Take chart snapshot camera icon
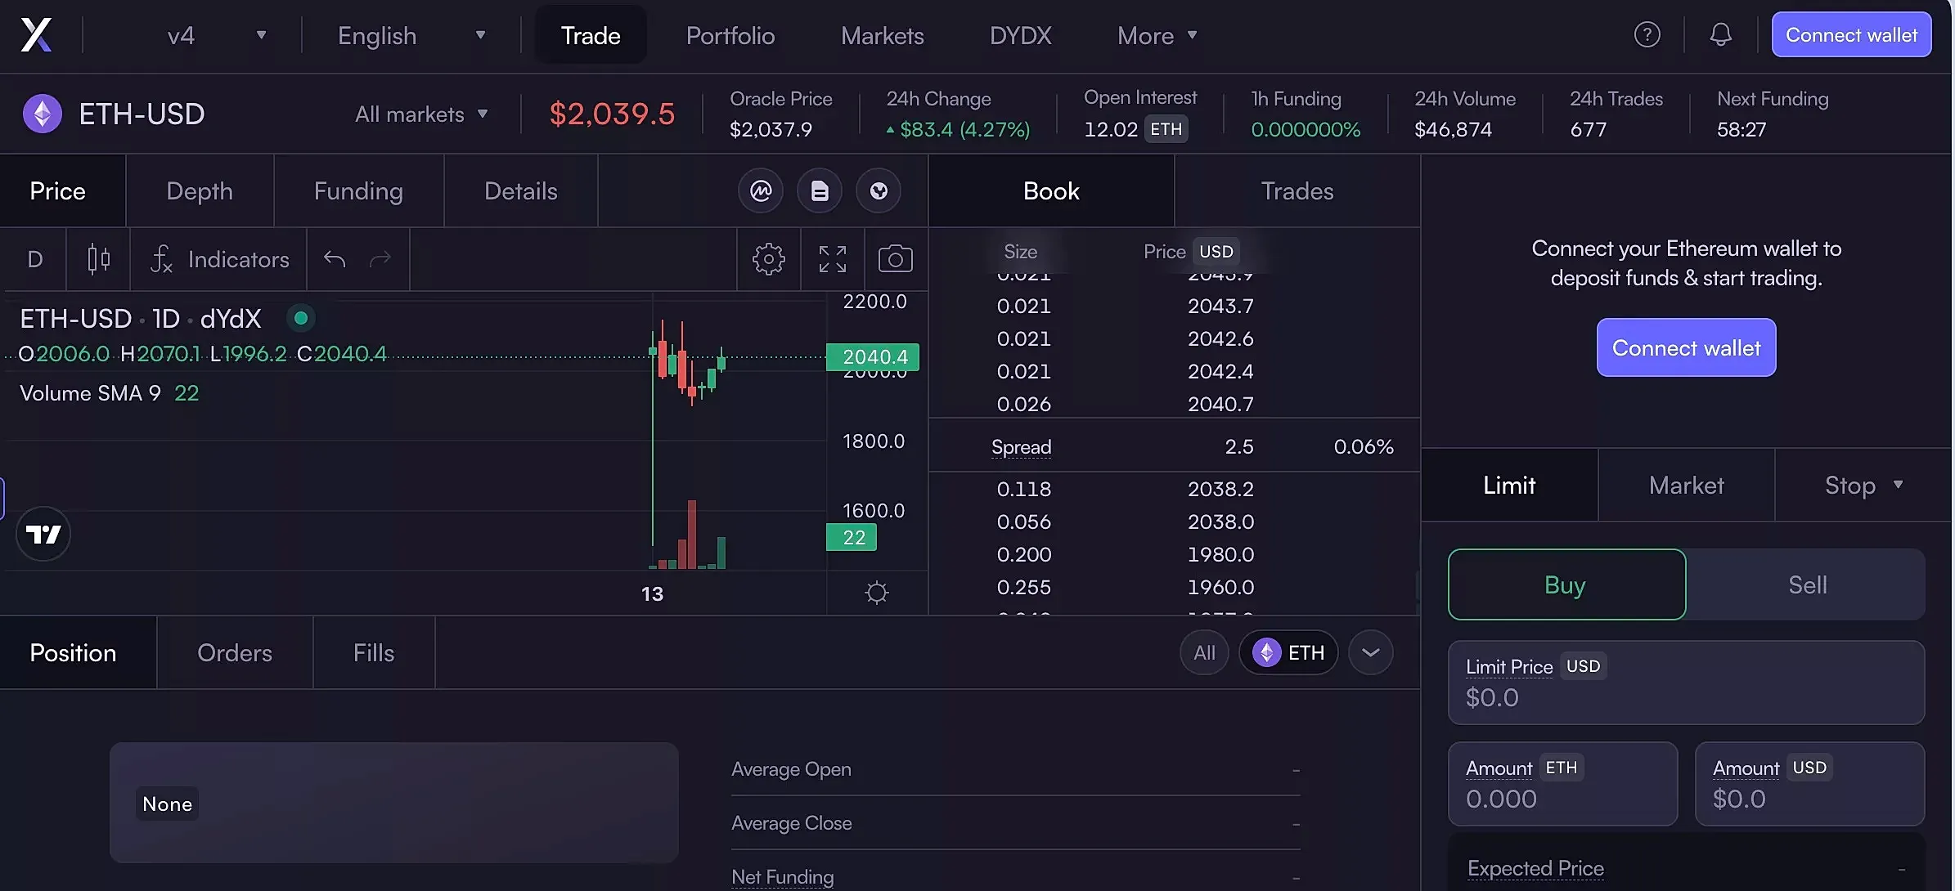Viewport: 1955px width, 891px height. click(896, 259)
